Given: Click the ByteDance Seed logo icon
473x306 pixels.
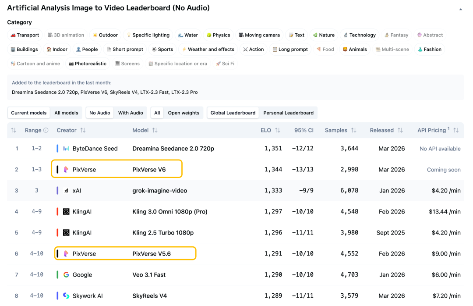Looking at the screenshot, I should pos(66,149).
